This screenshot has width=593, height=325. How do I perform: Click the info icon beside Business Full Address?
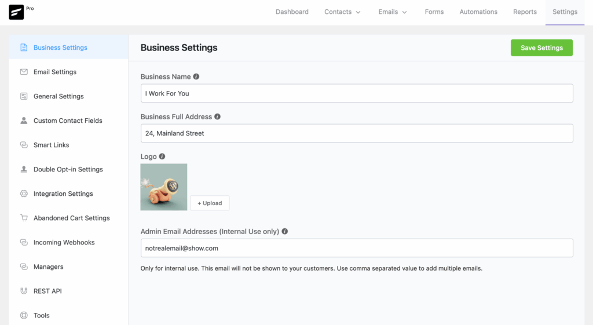click(x=218, y=116)
